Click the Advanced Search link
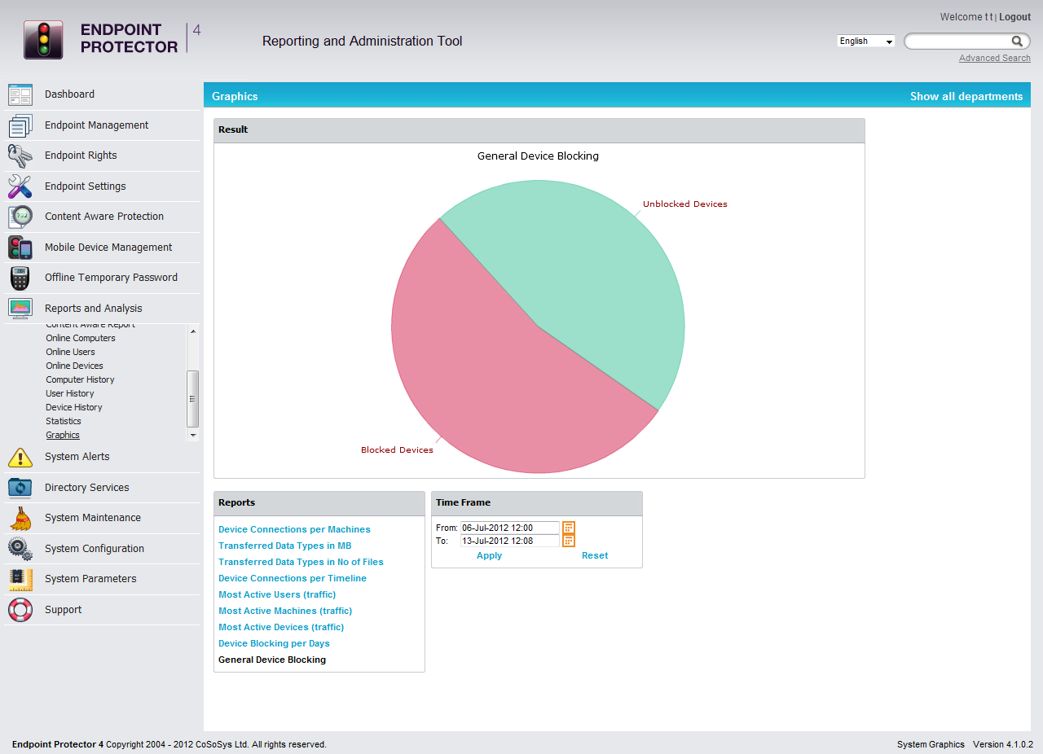Viewport: 1043px width, 754px height. 994,59
